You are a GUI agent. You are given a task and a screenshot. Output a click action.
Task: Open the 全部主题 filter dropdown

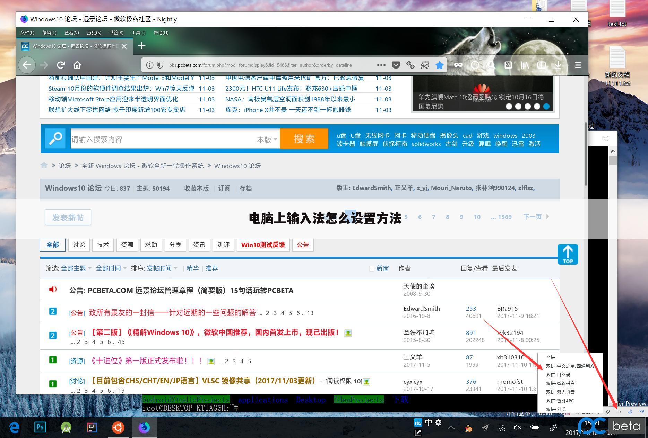[76, 268]
